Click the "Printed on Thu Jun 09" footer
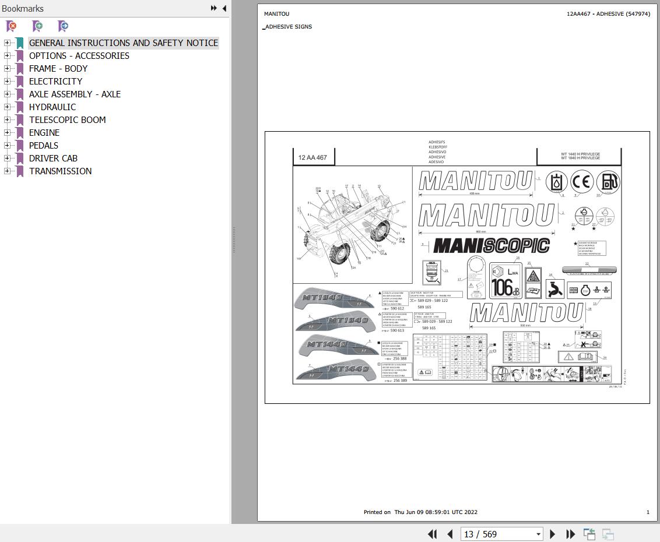Screen dimensions: 660x542 pos(420,512)
